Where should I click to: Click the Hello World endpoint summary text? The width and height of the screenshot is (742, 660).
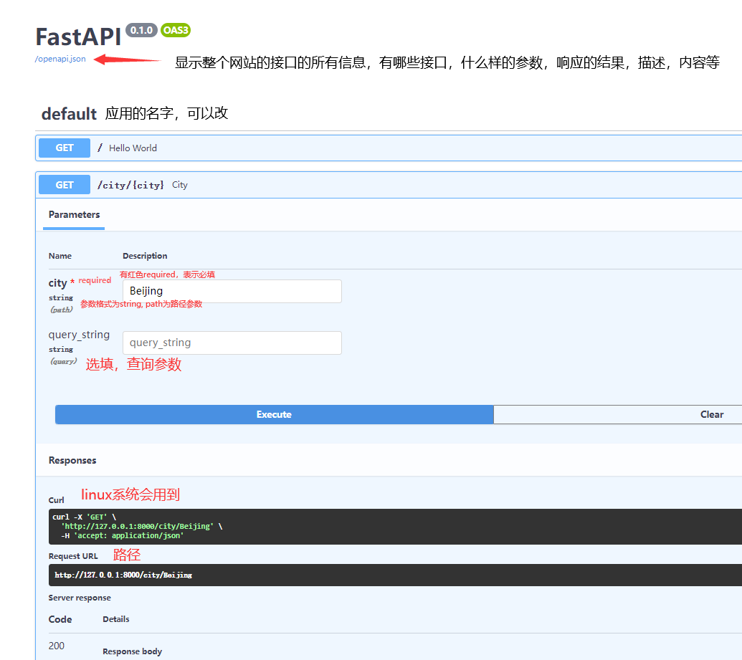133,148
